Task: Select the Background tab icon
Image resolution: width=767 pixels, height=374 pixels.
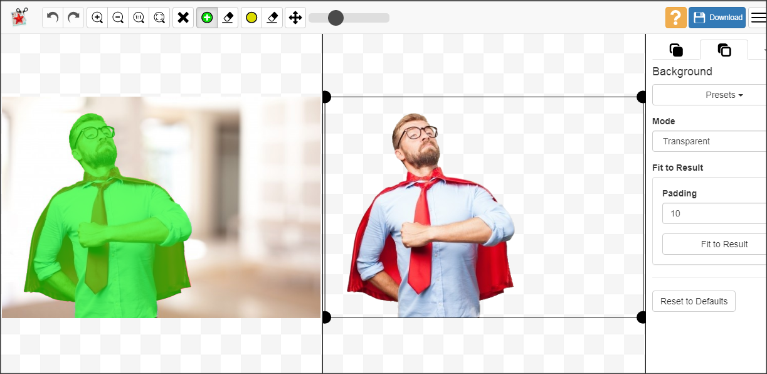Action: click(x=724, y=50)
